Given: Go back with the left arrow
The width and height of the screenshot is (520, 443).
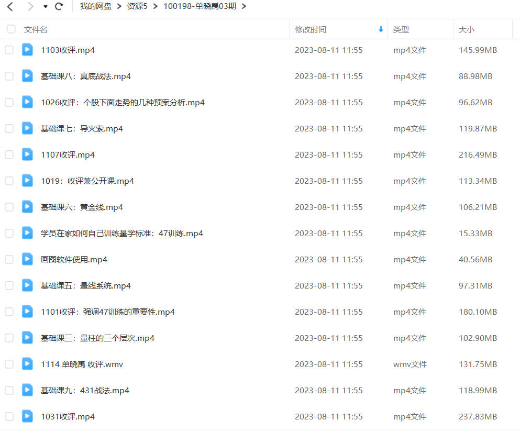Looking at the screenshot, I should coord(10,6).
